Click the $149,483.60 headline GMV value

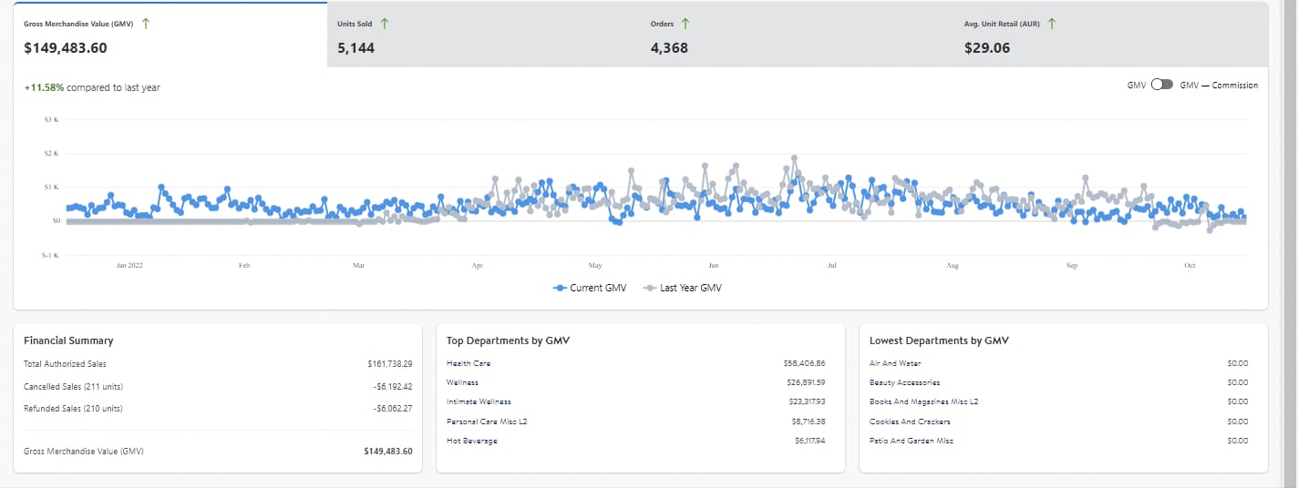[x=66, y=48]
